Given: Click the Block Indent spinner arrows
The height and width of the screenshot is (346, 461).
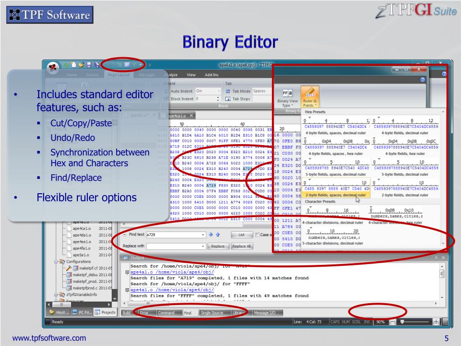Looking at the screenshot, I should pyautogui.click(x=218, y=99).
